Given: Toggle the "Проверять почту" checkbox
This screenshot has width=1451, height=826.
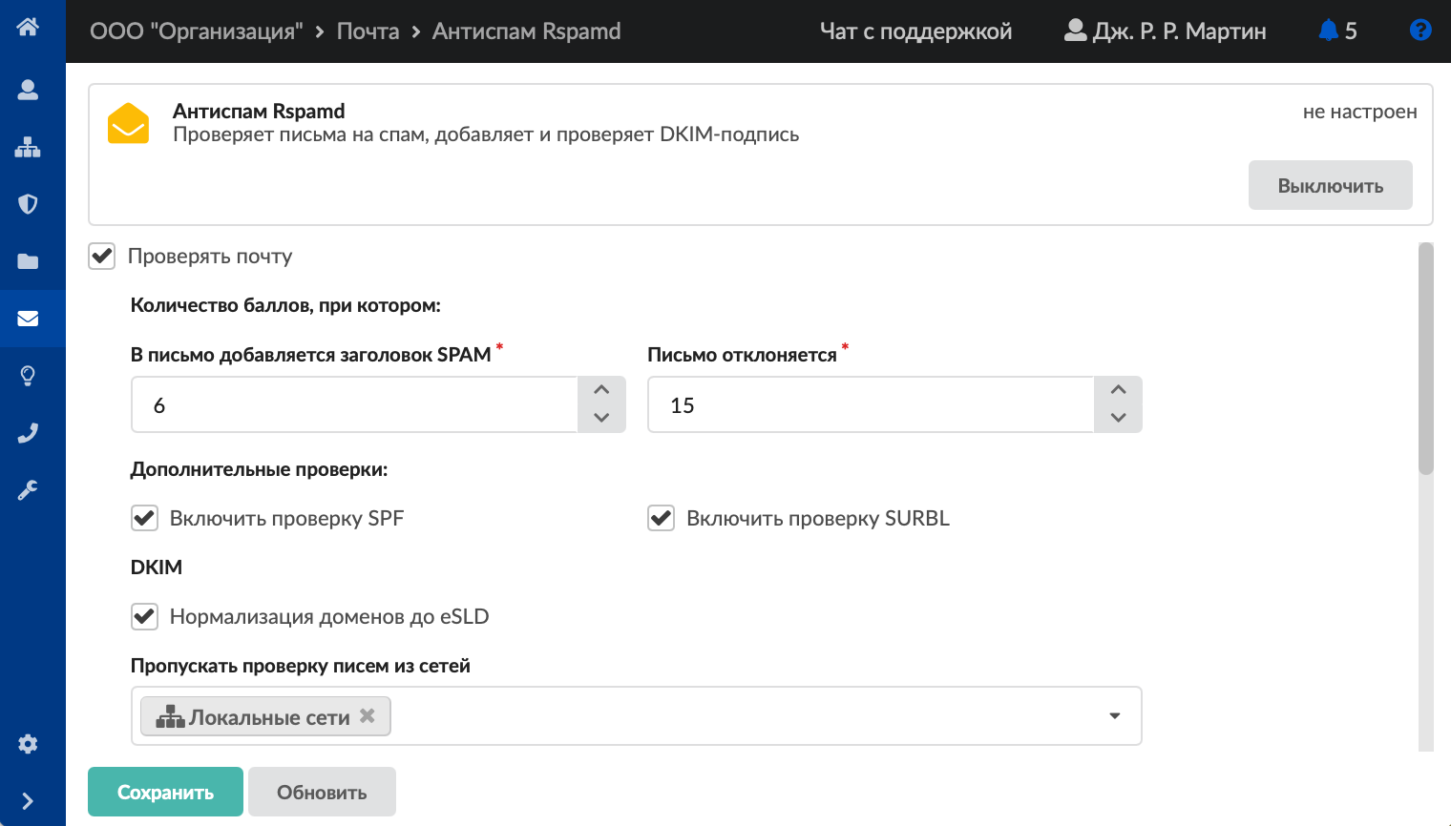Looking at the screenshot, I should [102, 256].
